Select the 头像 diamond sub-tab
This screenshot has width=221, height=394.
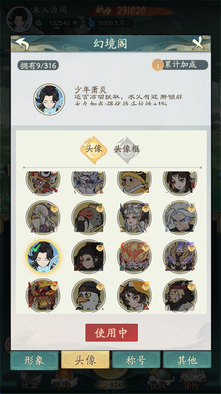click(94, 149)
